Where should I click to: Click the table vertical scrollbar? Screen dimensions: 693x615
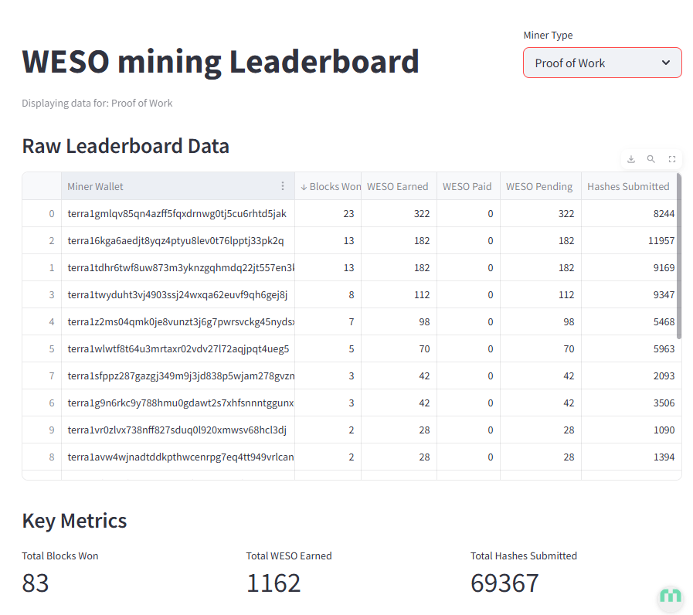coord(679,257)
